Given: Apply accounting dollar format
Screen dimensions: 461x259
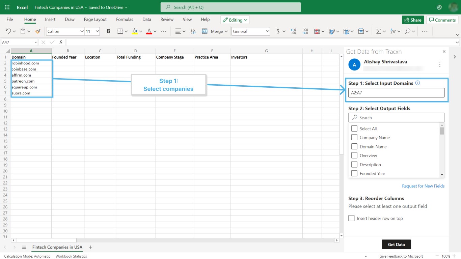Looking at the screenshot, I should (278, 31).
